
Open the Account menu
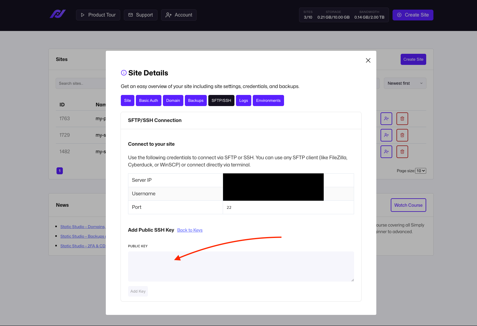pyautogui.click(x=179, y=15)
